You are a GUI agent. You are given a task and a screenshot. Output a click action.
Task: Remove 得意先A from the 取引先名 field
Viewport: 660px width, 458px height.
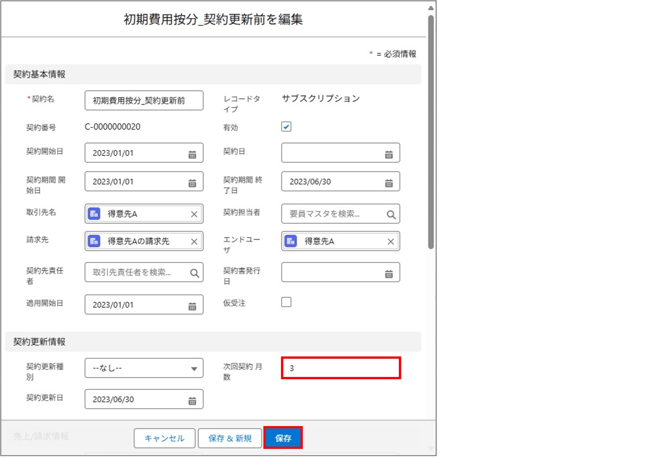point(194,214)
